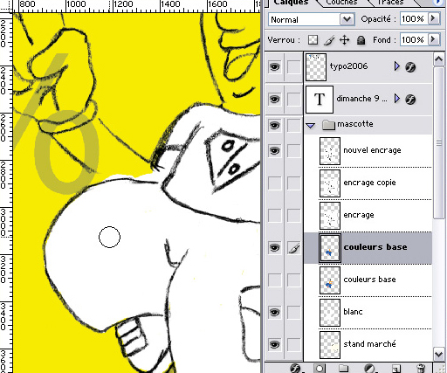Image resolution: width=447 pixels, height=373 pixels.
Task: Click the Fond percentage input field
Action: click(x=413, y=40)
